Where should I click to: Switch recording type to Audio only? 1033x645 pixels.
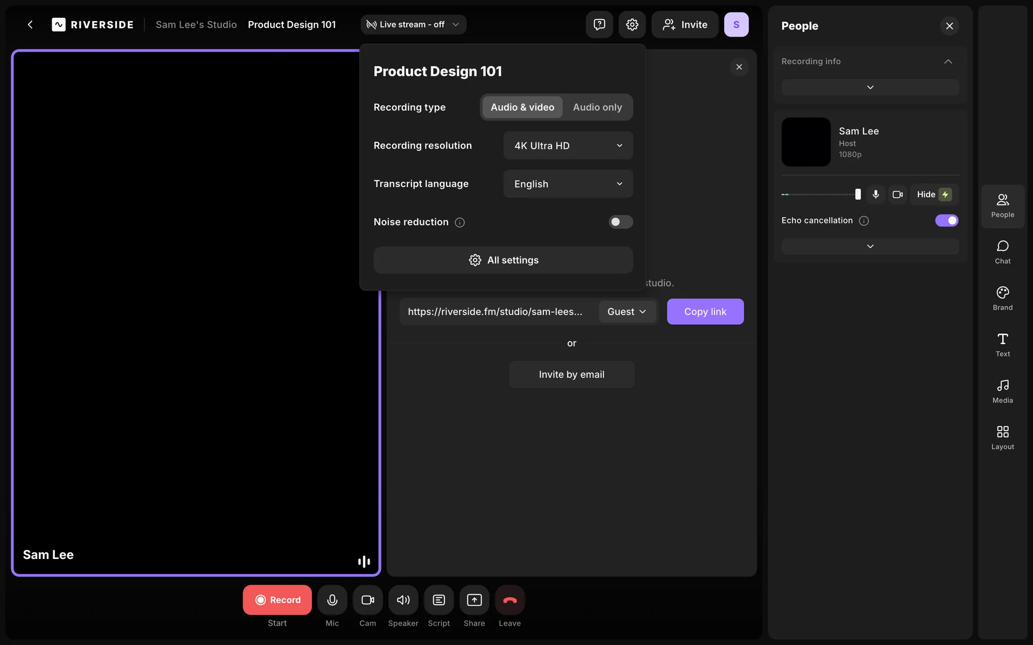597,107
